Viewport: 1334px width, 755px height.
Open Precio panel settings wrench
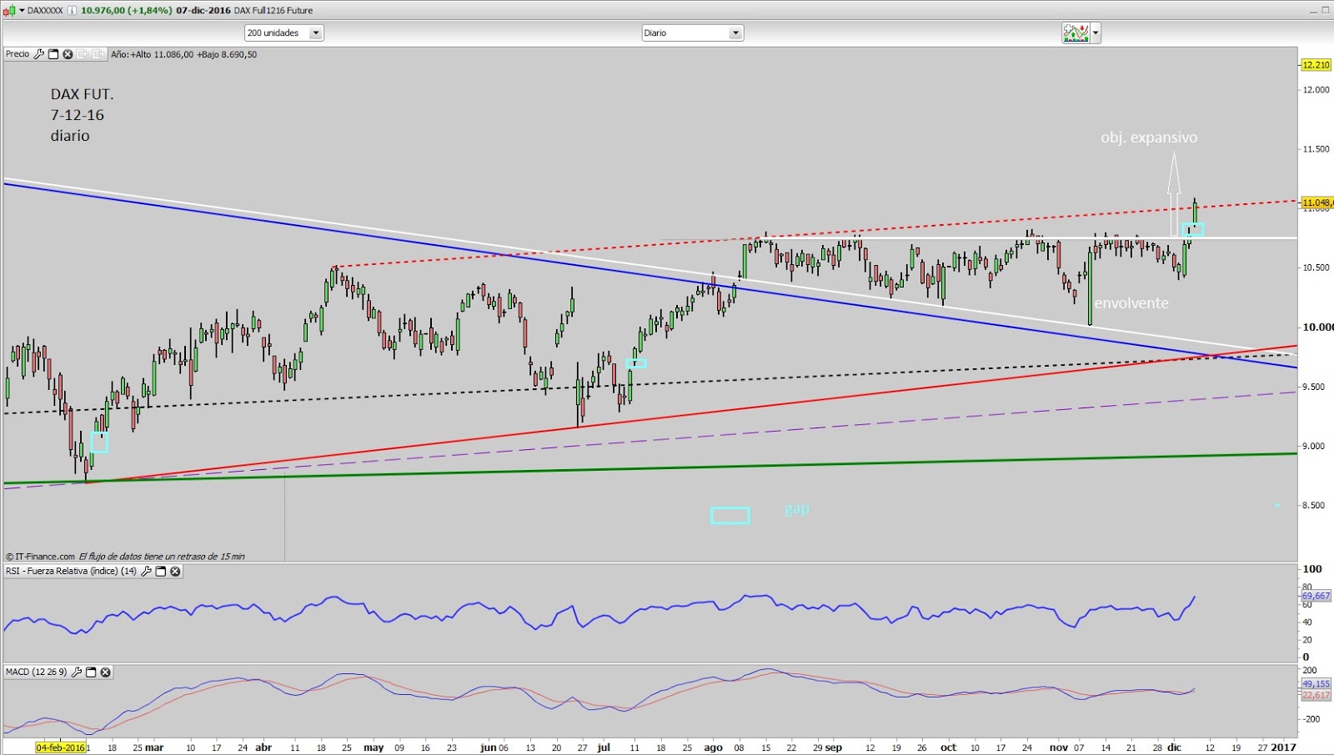(38, 54)
